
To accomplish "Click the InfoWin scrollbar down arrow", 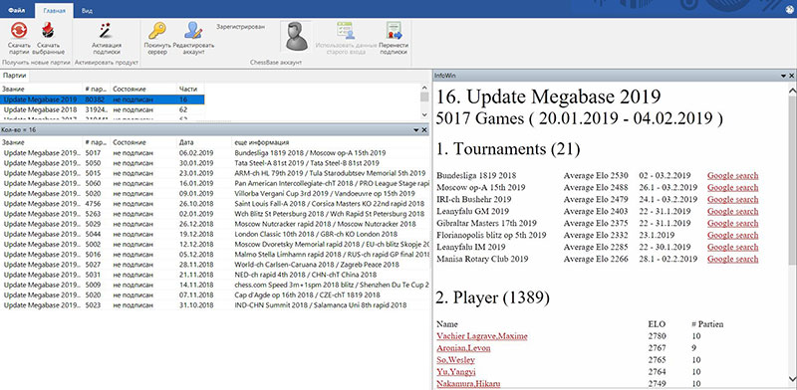I will [x=792, y=379].
